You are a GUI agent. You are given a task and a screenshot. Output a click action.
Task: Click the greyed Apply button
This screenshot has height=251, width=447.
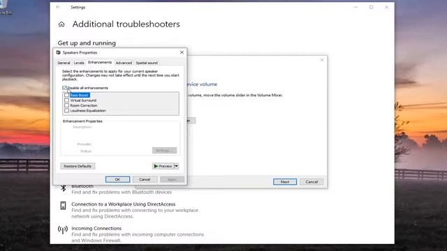[172, 180]
